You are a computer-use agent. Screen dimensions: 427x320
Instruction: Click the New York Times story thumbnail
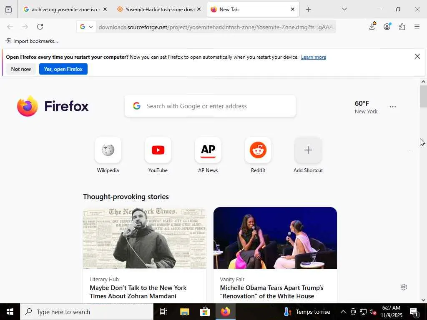click(145, 238)
